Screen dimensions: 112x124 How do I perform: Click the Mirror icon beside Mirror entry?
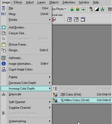pos(3,14)
